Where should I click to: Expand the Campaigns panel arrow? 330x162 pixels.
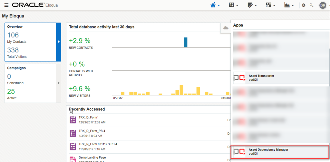pyautogui.click(x=58, y=83)
